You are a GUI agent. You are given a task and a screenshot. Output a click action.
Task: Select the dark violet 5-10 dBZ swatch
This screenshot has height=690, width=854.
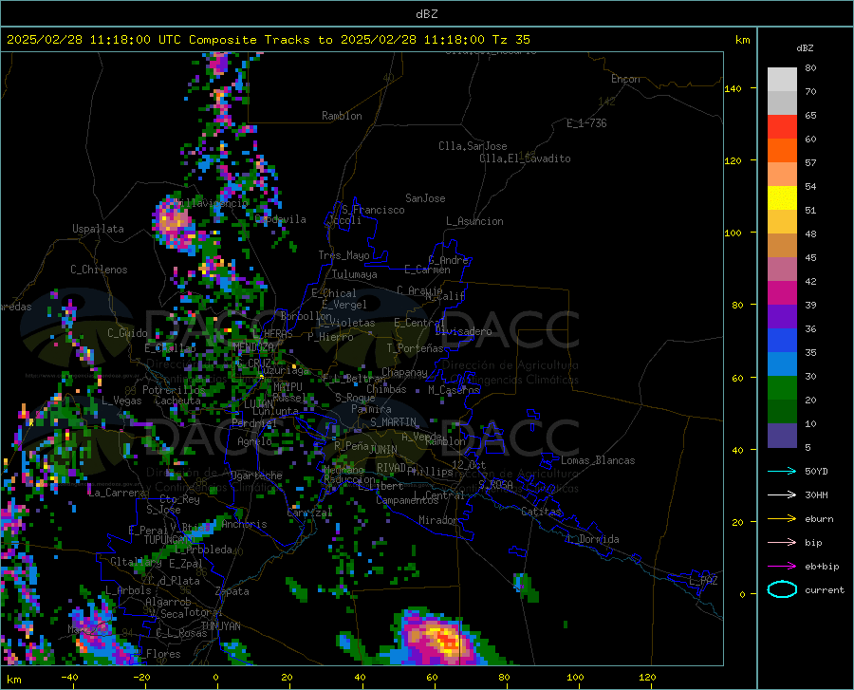(782, 436)
